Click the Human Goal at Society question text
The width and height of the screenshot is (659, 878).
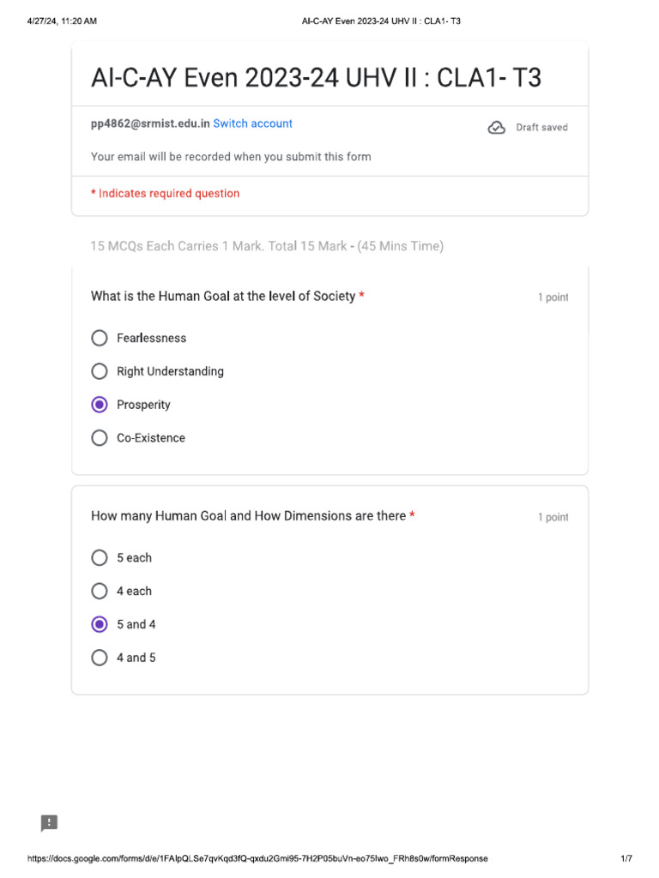pos(223,296)
